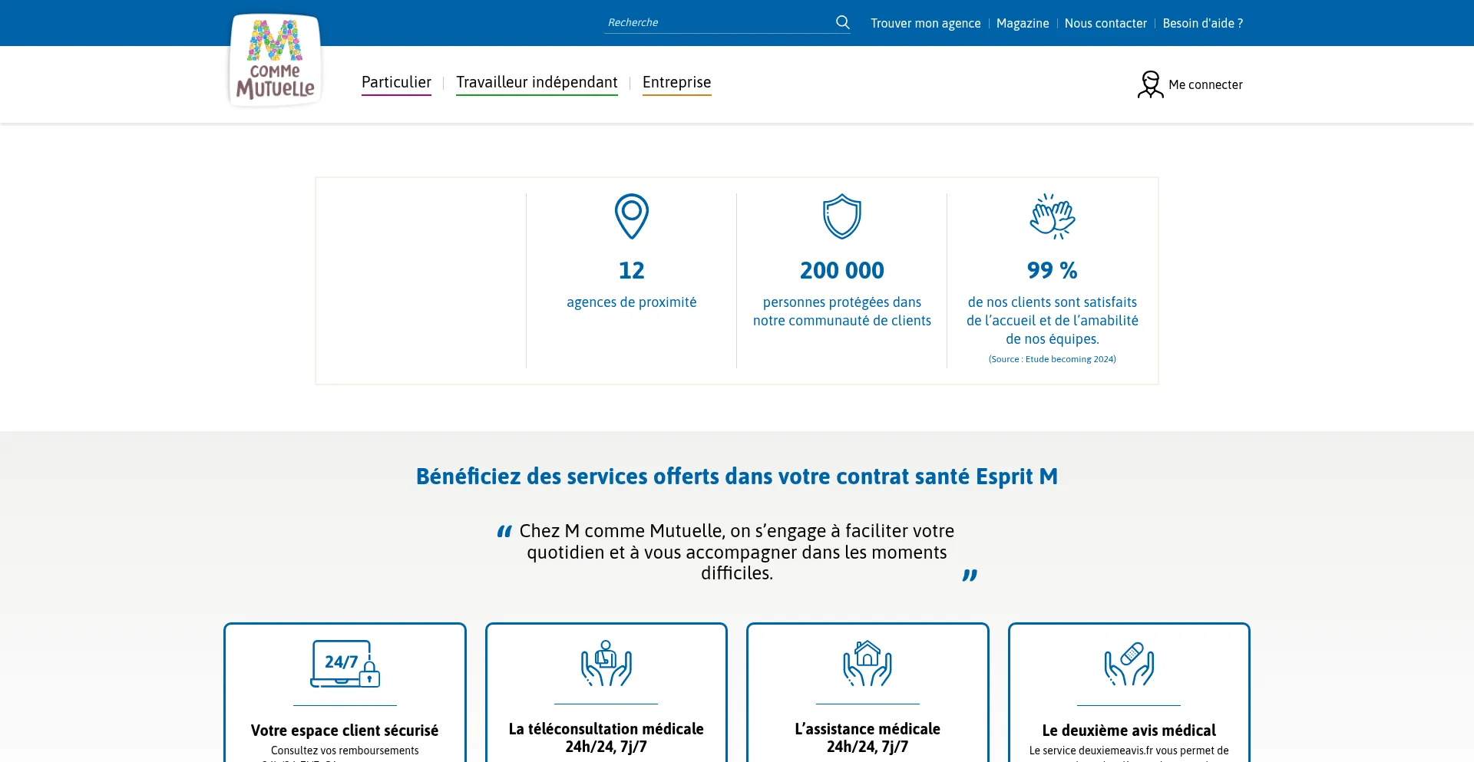Go to the Magazine page

click(x=1022, y=23)
